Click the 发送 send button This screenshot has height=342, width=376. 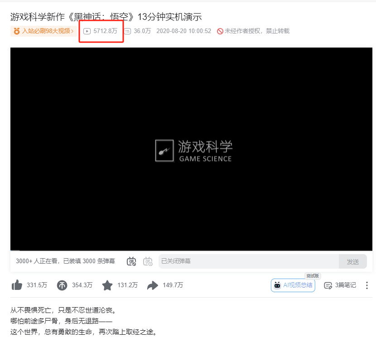353,261
